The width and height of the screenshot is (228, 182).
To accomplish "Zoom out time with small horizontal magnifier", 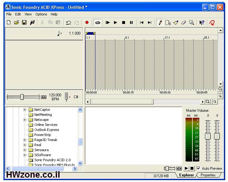I will (x=215, y=102).
